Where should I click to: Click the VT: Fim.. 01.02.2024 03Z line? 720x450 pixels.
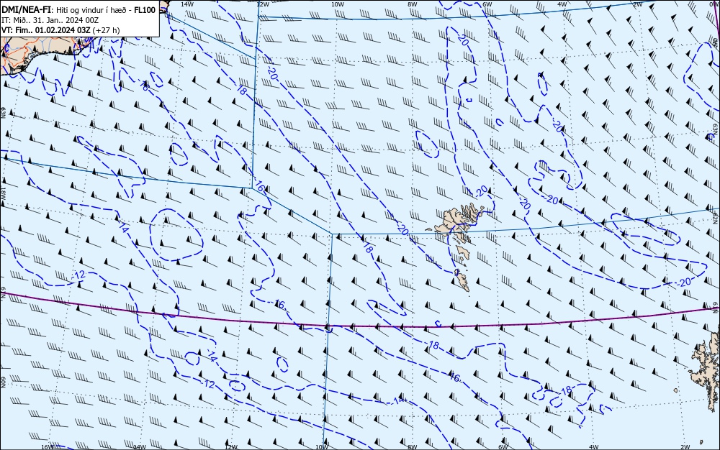[46, 30]
